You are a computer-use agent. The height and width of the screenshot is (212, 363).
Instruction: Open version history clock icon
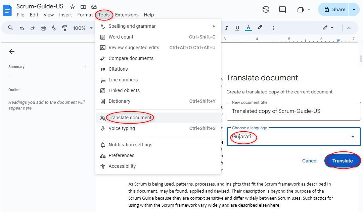pyautogui.click(x=266, y=9)
